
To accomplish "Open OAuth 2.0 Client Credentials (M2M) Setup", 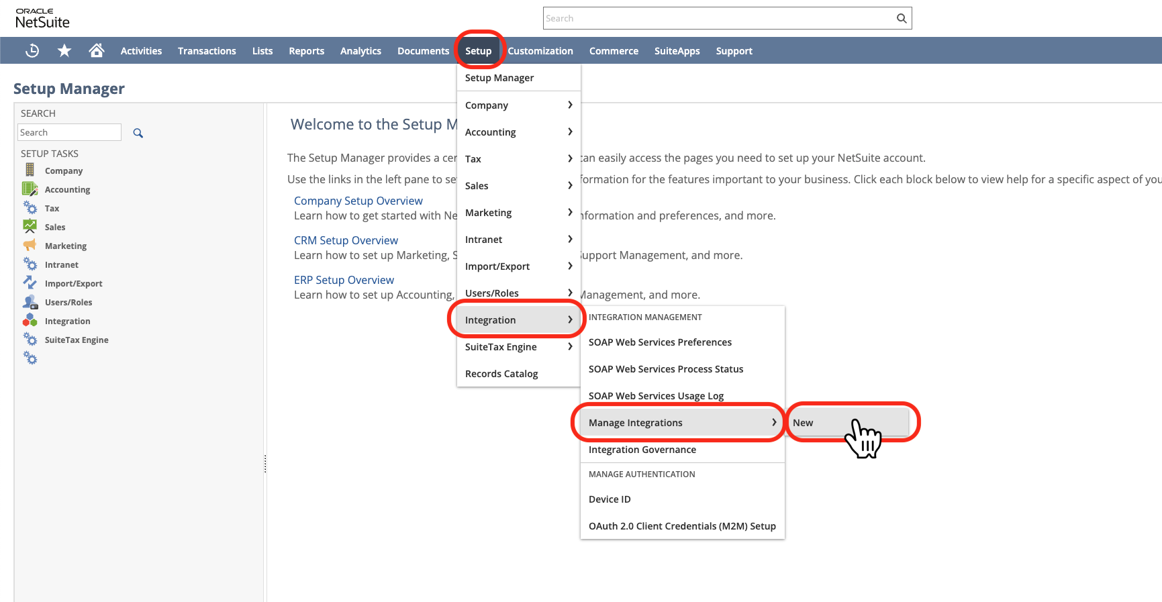I will [682, 526].
